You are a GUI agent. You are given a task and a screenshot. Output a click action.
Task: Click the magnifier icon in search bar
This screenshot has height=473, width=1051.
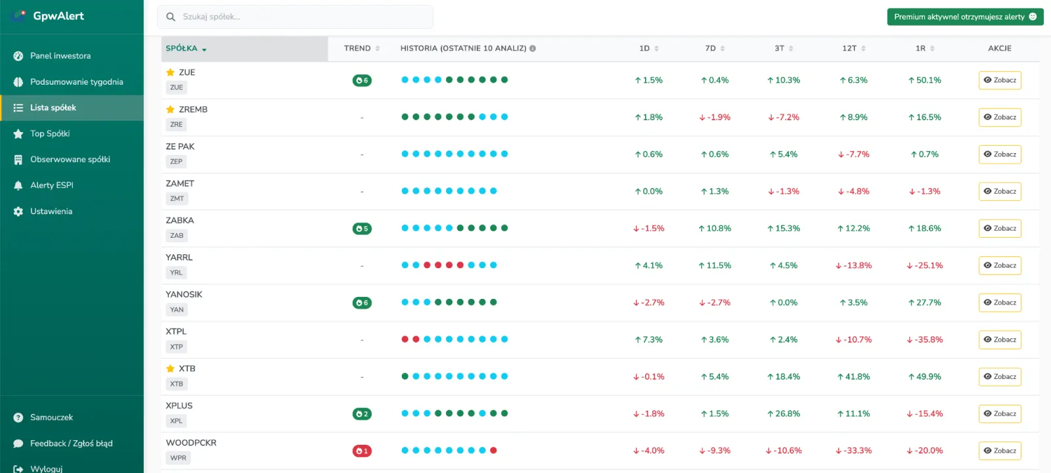point(171,17)
